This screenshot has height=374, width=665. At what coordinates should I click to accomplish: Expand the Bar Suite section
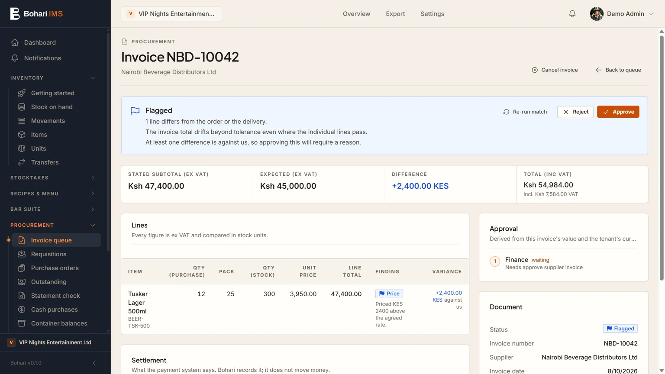(53, 209)
